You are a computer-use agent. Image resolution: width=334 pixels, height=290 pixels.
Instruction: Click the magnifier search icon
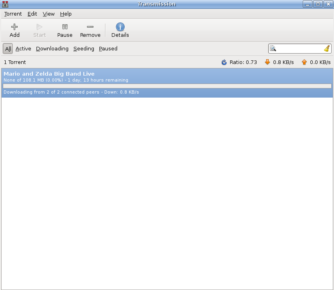tap(273, 49)
